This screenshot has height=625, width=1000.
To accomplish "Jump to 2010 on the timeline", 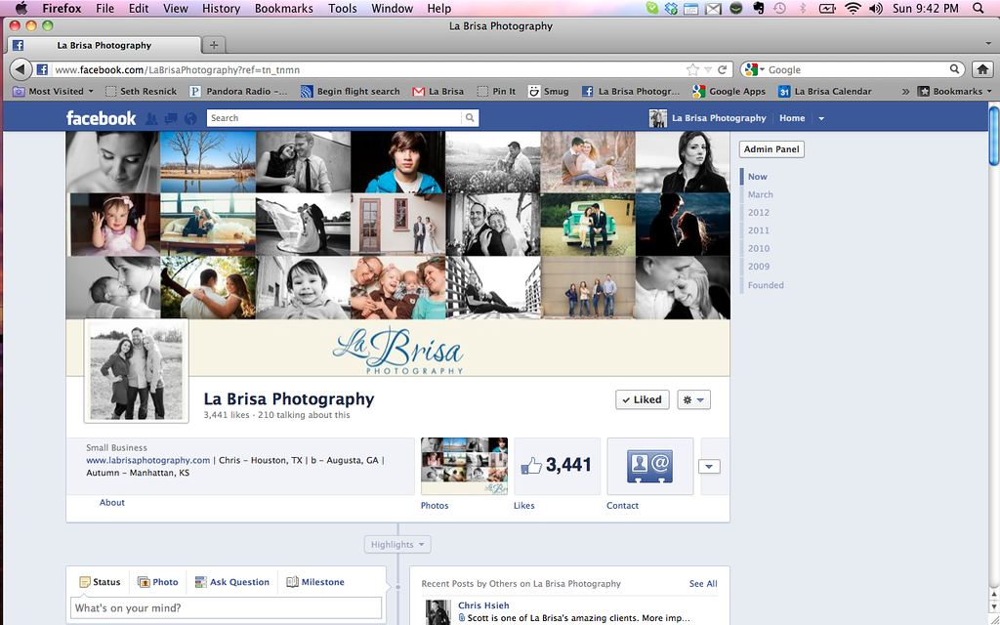I will [758, 248].
